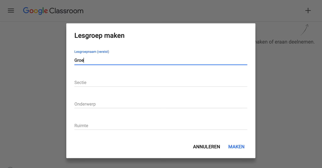Viewport: 322px width, 168px height.
Task: Activate the Ruimte input field
Action: (161, 126)
